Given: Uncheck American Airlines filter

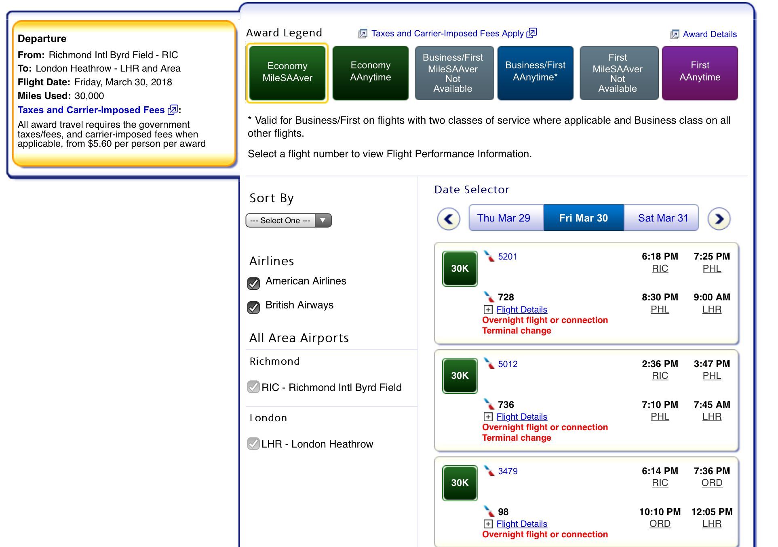Looking at the screenshot, I should coord(253,283).
